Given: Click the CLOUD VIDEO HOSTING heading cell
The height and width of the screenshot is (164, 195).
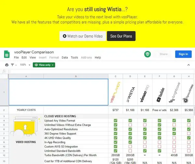Looking at the screenshot, I should click(76, 116).
